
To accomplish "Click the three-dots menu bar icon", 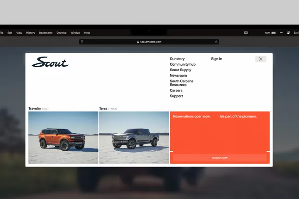I will click(x=281, y=33).
